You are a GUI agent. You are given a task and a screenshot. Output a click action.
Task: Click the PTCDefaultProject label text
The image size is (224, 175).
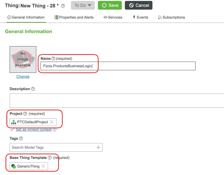(33, 122)
